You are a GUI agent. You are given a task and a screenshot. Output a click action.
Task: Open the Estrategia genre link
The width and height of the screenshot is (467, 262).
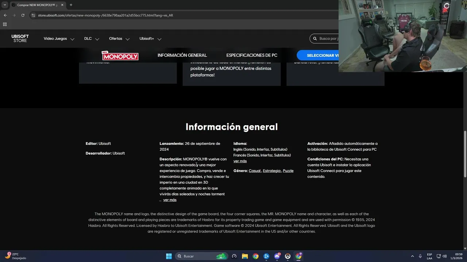coord(272,171)
